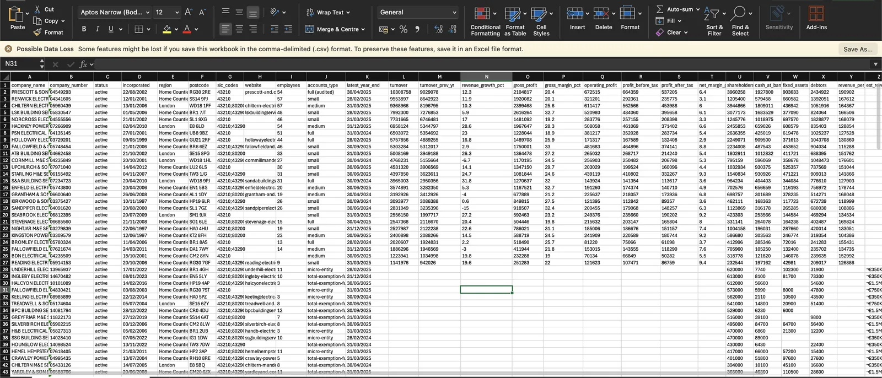Increase decimal places
Screen dimensions: 882x378
coord(438,29)
